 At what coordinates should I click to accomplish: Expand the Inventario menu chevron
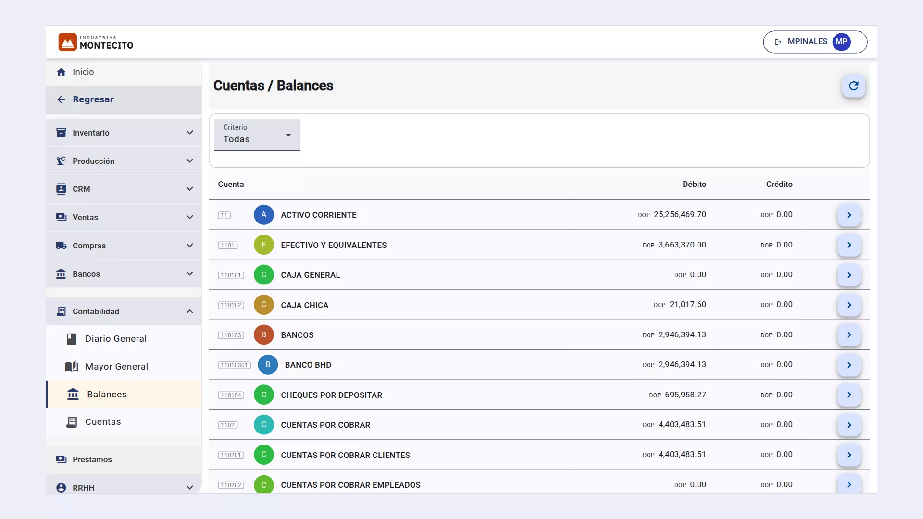coord(190,133)
